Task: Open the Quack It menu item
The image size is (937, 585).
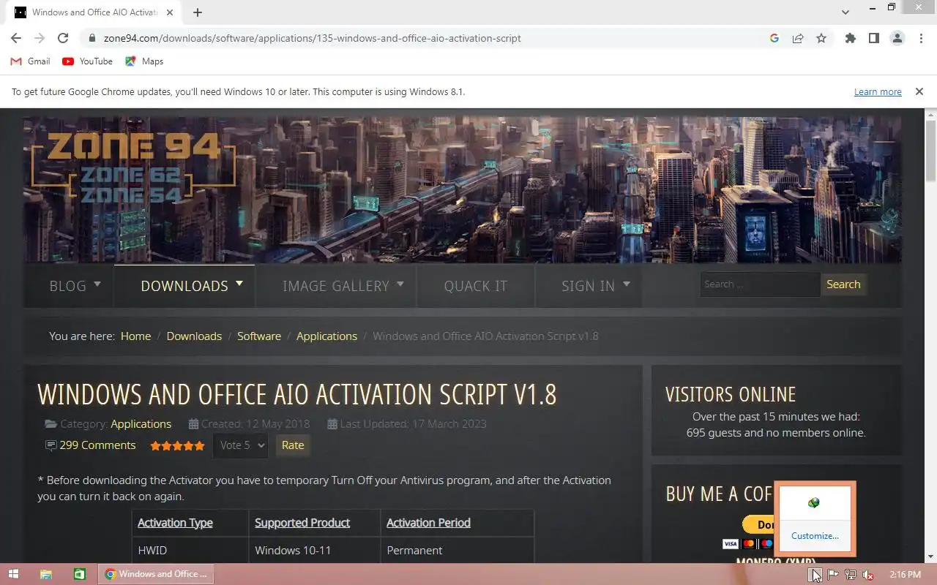Action: point(475,286)
